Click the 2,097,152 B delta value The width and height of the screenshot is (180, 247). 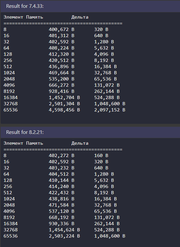click(109, 110)
